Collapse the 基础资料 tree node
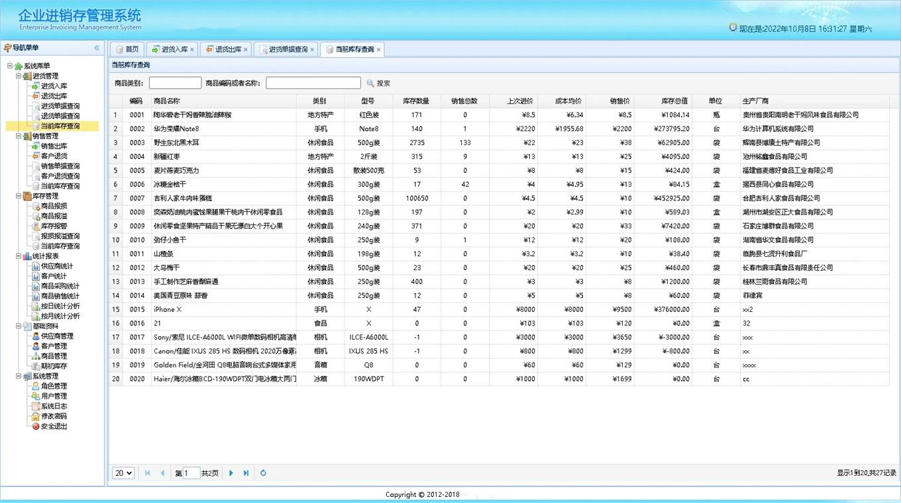This screenshot has height=503, width=901. click(19, 326)
